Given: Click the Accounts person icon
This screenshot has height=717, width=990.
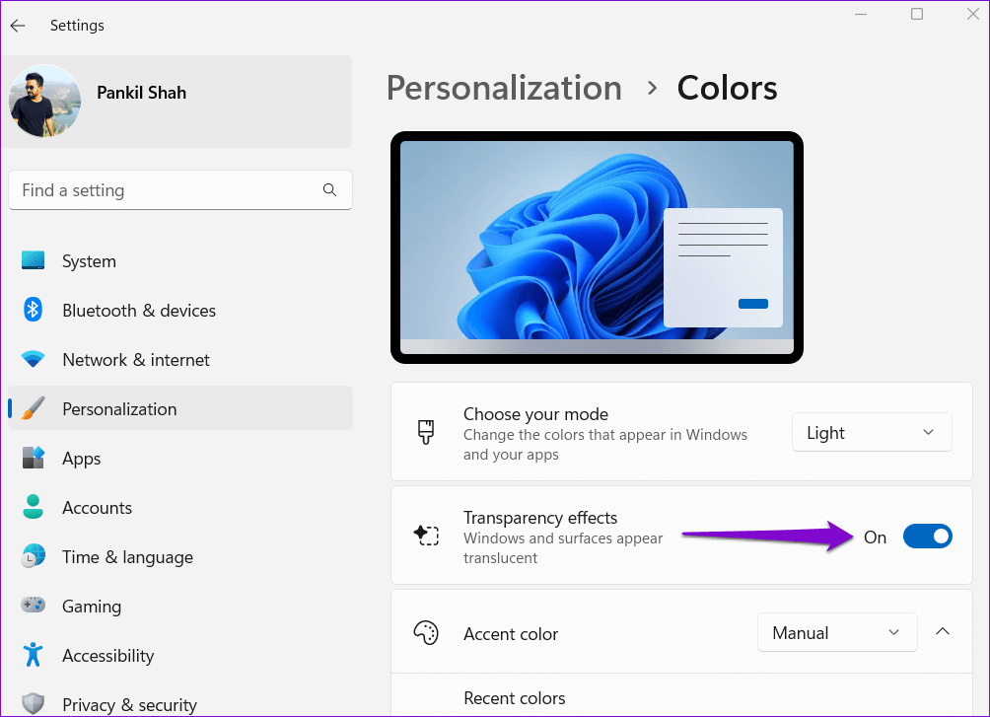Looking at the screenshot, I should (x=34, y=508).
